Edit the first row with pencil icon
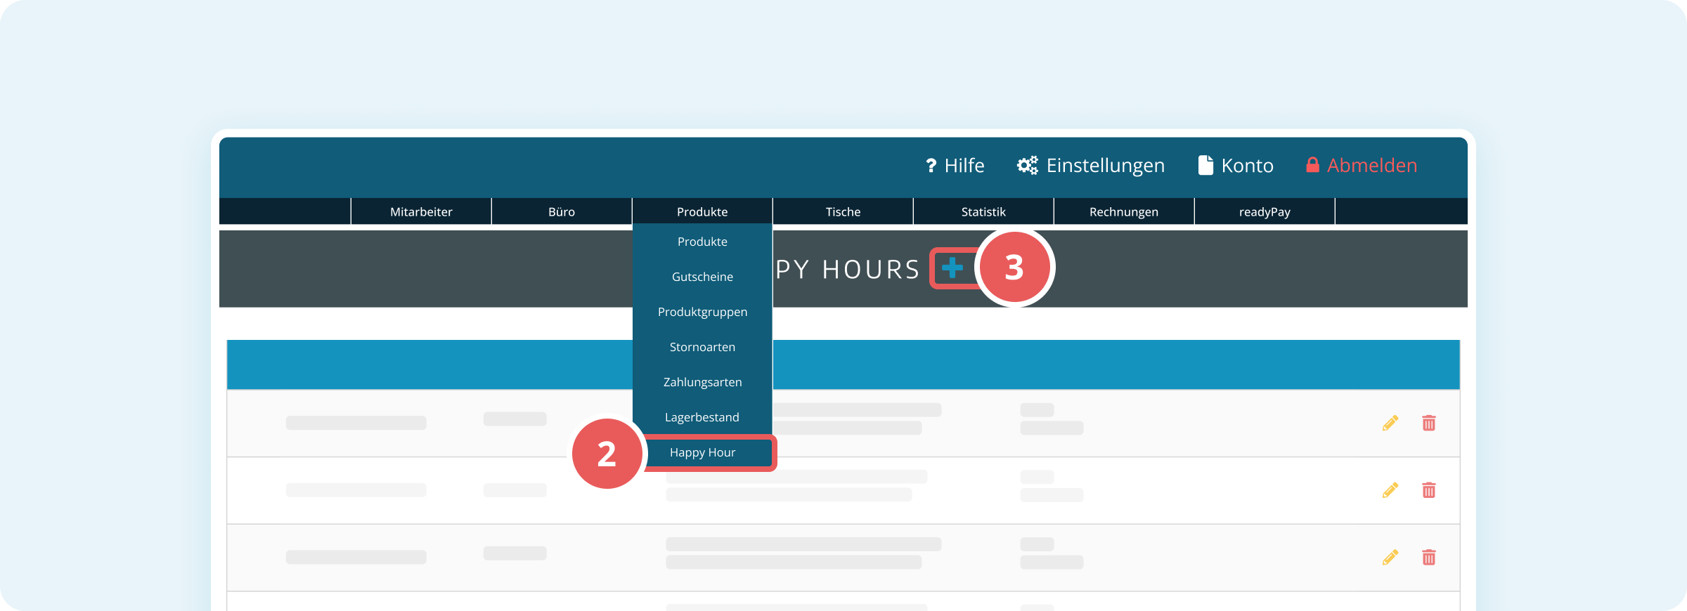The height and width of the screenshot is (611, 1687). pos(1390,423)
